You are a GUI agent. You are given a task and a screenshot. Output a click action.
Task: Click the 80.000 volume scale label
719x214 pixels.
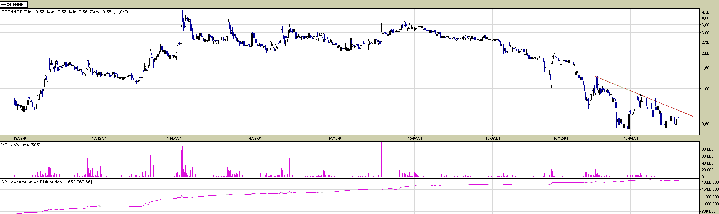(x=708, y=149)
